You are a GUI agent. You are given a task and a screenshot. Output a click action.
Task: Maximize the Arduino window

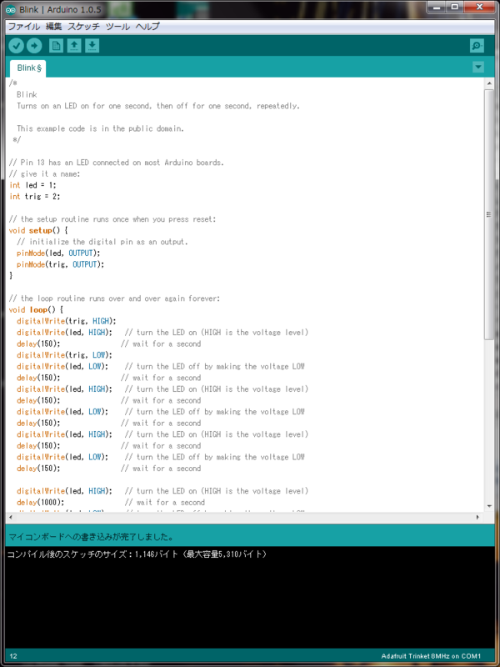click(x=455, y=7)
